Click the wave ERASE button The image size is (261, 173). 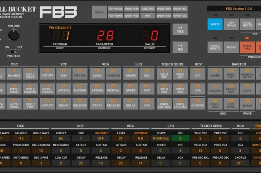coord(247,104)
